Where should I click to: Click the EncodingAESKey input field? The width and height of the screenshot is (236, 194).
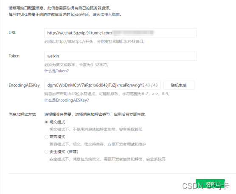[x=102, y=85]
